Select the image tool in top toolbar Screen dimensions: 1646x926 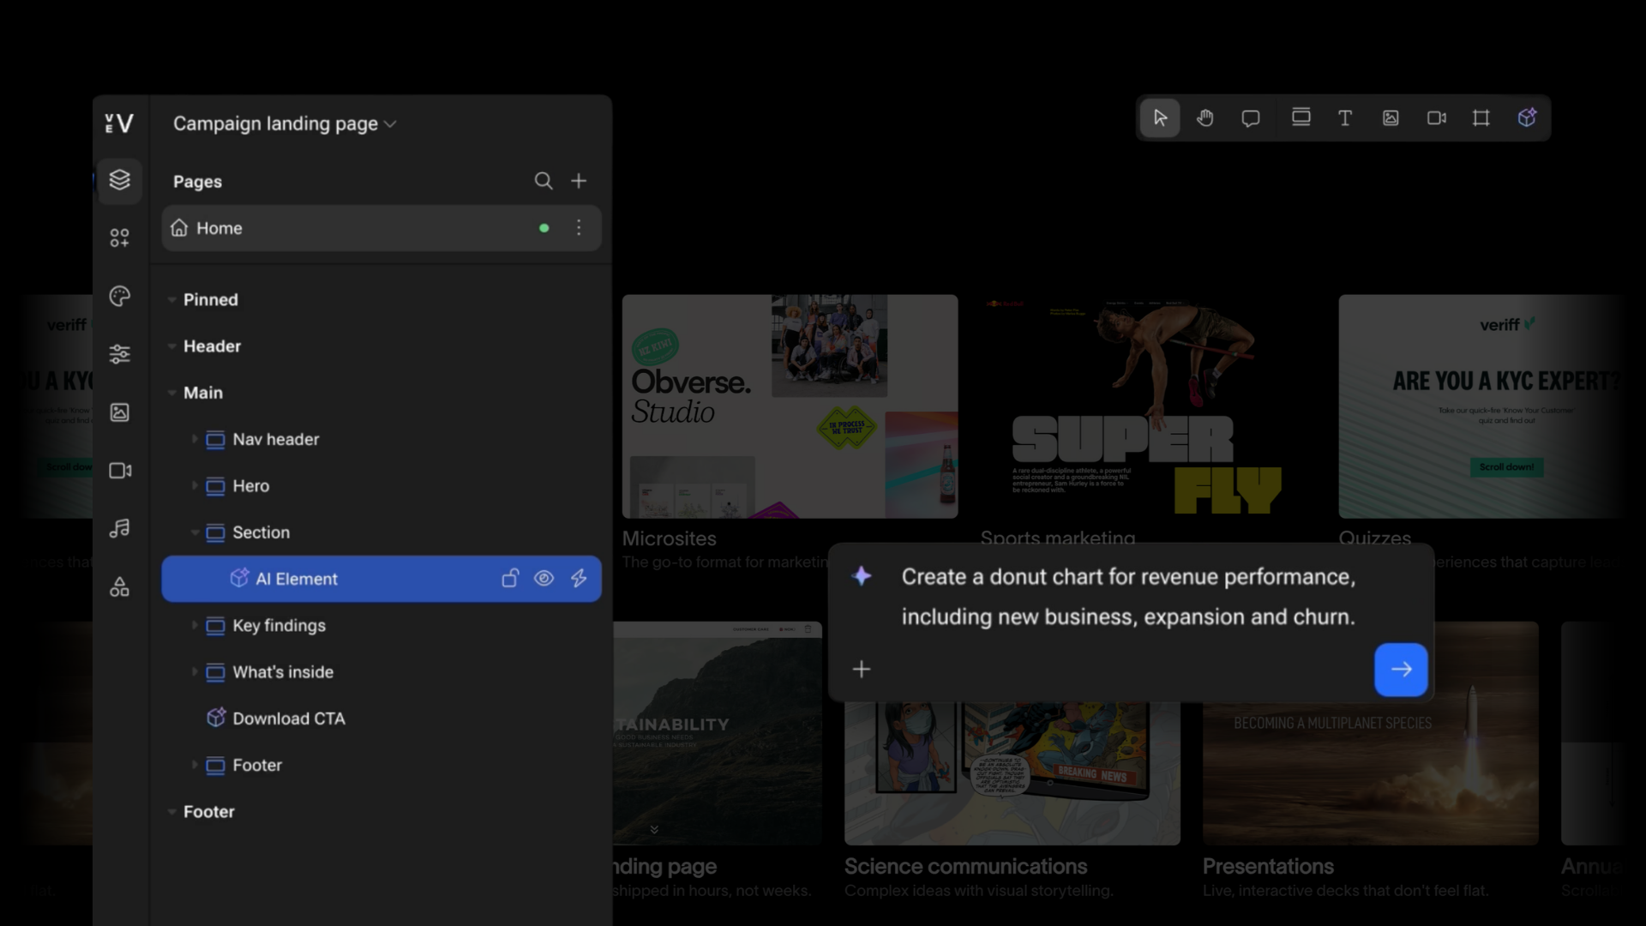click(1391, 118)
